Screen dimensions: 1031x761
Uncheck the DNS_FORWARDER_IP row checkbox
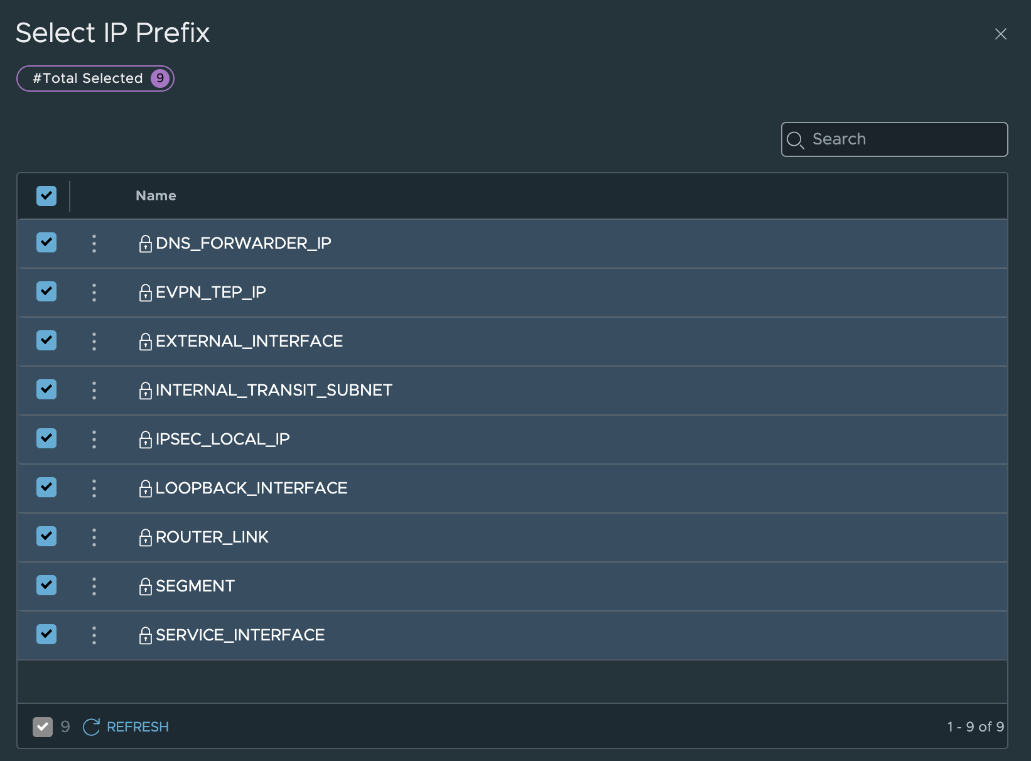click(46, 242)
